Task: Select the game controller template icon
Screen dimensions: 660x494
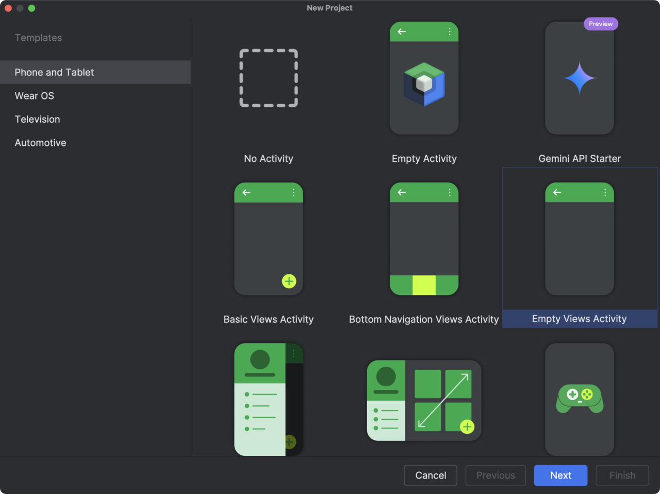Action: tap(580, 399)
